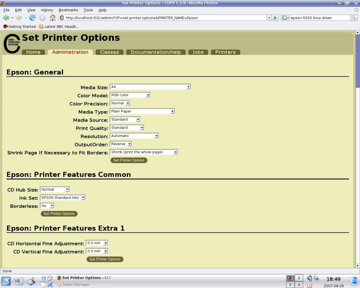Click the network plug tray icon
This screenshot has width=360, height=288.
click(x=316, y=278)
